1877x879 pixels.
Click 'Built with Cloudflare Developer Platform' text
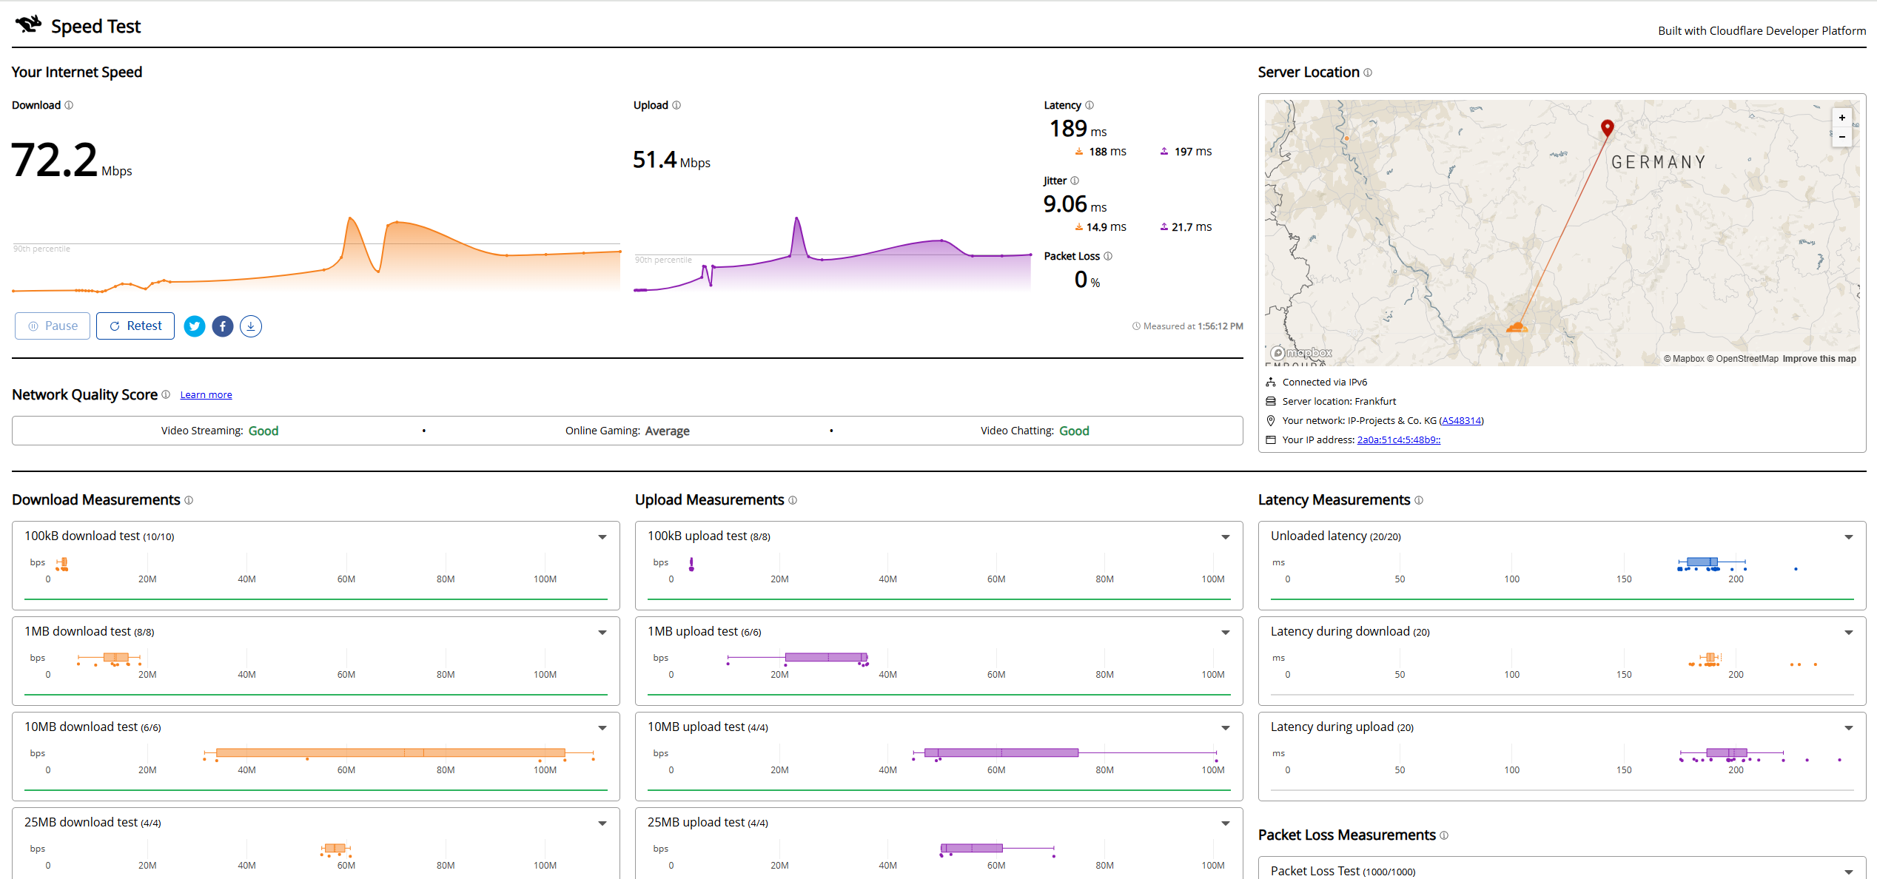(x=1762, y=31)
